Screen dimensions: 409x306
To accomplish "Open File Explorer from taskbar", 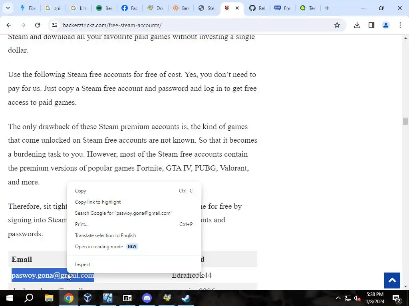I will [x=49, y=298].
